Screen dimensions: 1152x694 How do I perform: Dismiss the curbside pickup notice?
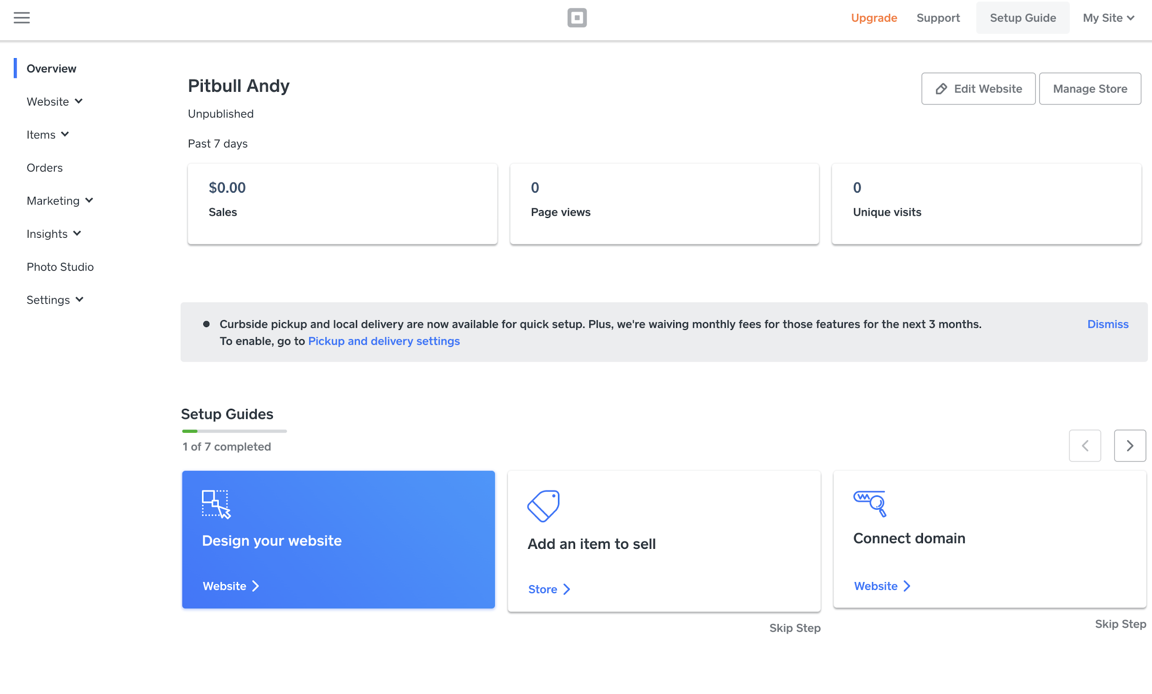coord(1108,324)
